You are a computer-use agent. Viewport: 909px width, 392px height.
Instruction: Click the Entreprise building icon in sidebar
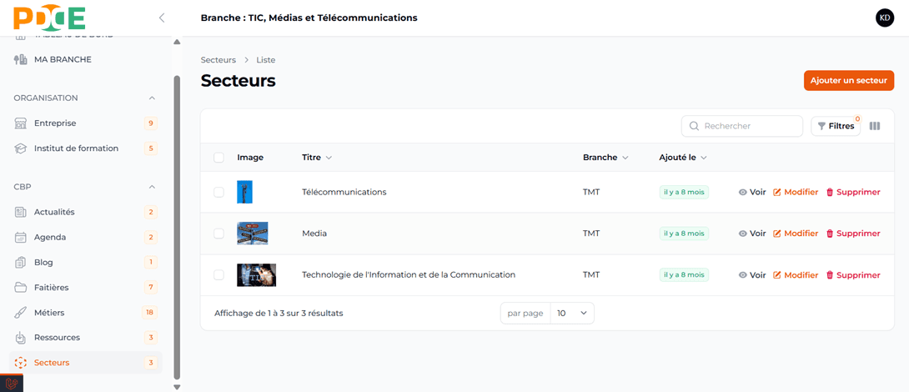(21, 123)
